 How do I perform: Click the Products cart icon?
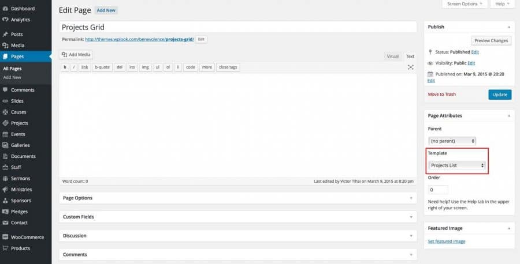[5, 248]
